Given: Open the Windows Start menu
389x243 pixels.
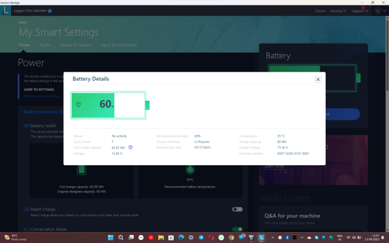Looking at the screenshot, I should point(111,238).
